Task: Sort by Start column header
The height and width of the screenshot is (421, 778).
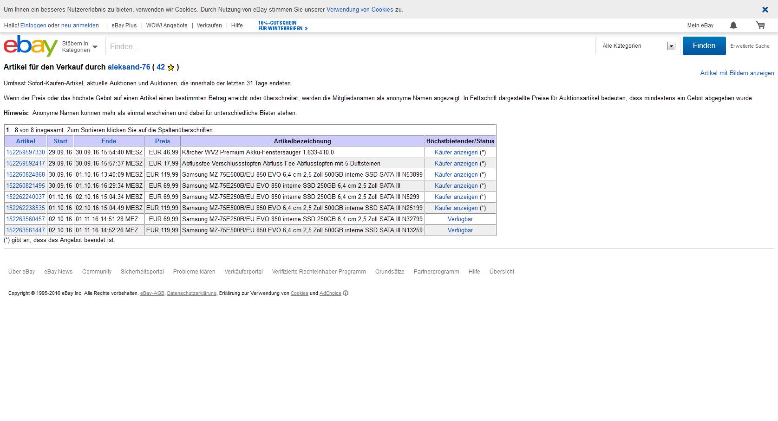Action: (x=60, y=141)
